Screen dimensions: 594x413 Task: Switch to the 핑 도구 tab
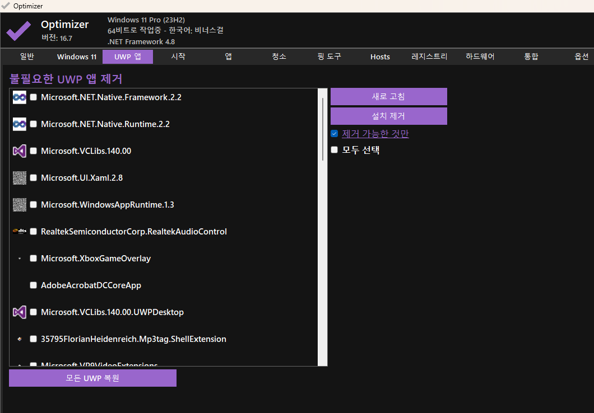coord(329,57)
